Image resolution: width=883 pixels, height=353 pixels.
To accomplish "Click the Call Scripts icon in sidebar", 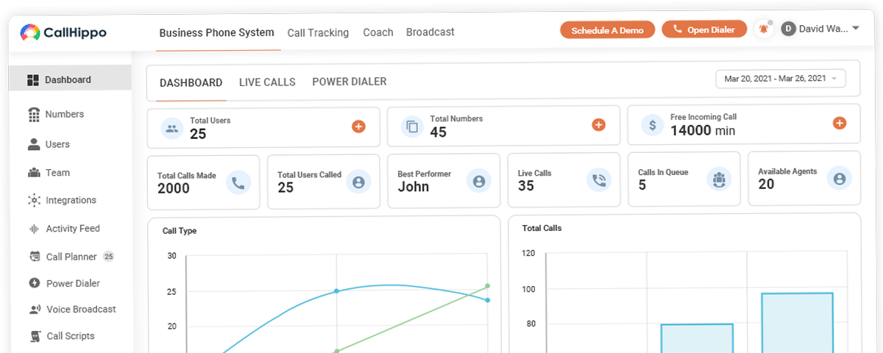I will [35, 336].
